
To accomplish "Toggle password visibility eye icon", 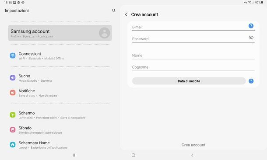I will (251, 38).
